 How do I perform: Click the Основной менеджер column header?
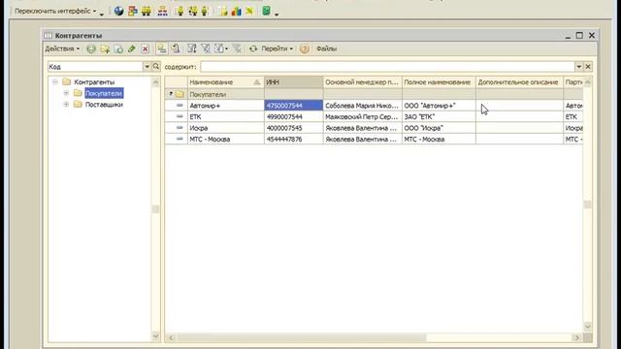coord(362,81)
